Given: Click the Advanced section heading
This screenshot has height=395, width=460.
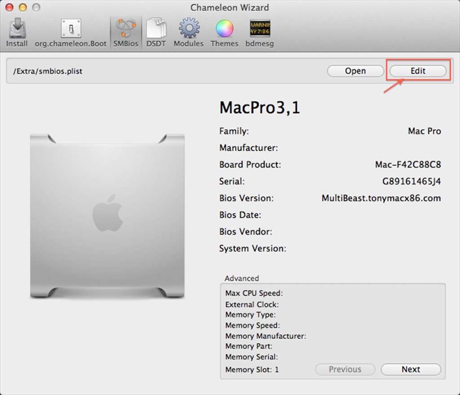Looking at the screenshot, I should click(242, 278).
